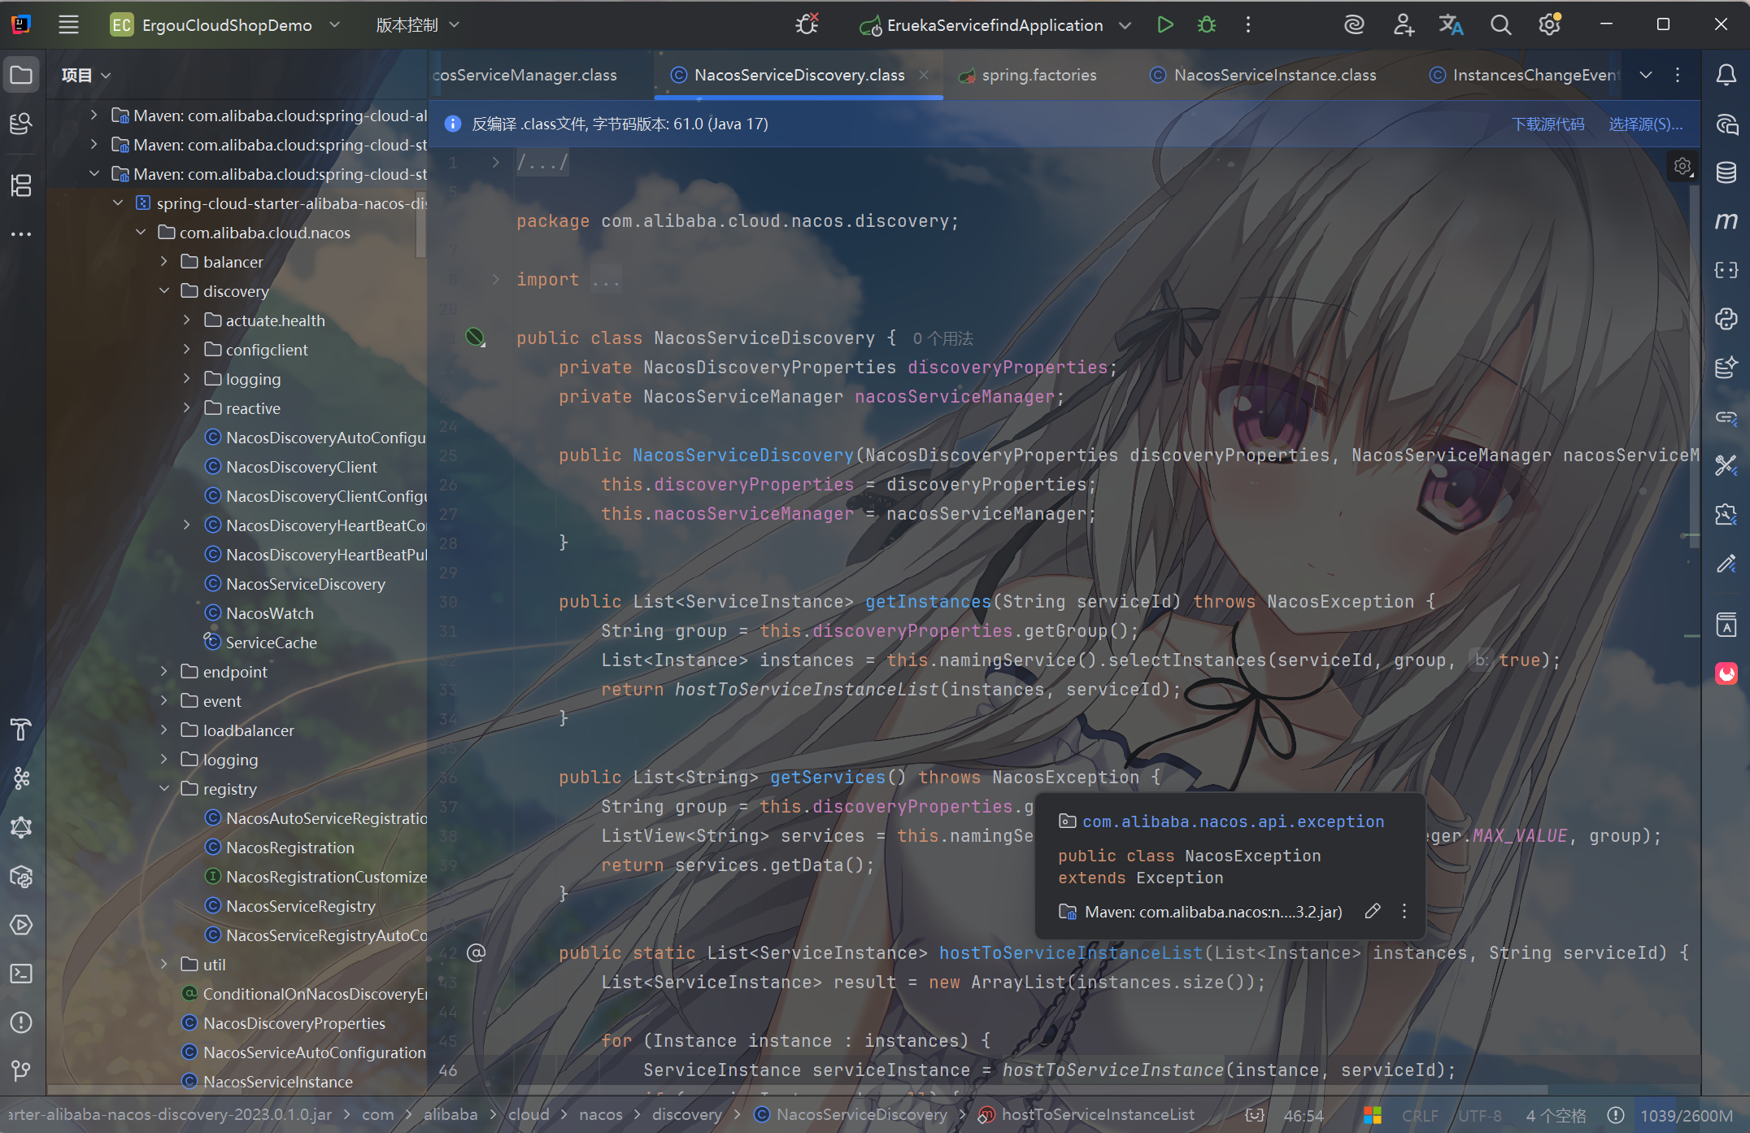Select NacosRegistration class in tree

point(289,847)
